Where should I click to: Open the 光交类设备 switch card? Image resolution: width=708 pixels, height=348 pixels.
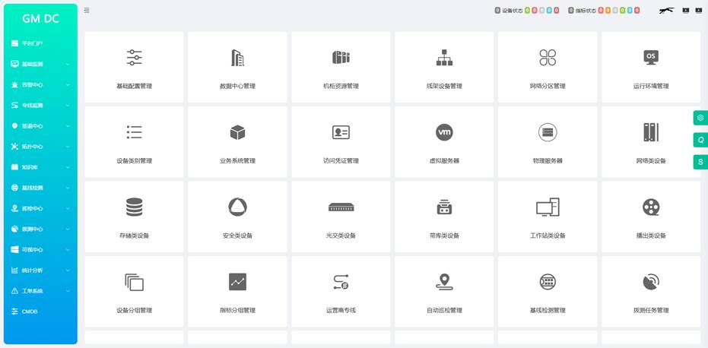341,217
